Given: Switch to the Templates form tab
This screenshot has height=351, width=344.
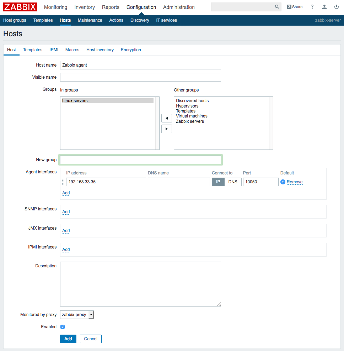Looking at the screenshot, I should coord(33,50).
